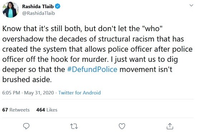This screenshot has height=133, width=198.
Task: Click the reply speech bubble icon
Action: coord(26,126)
